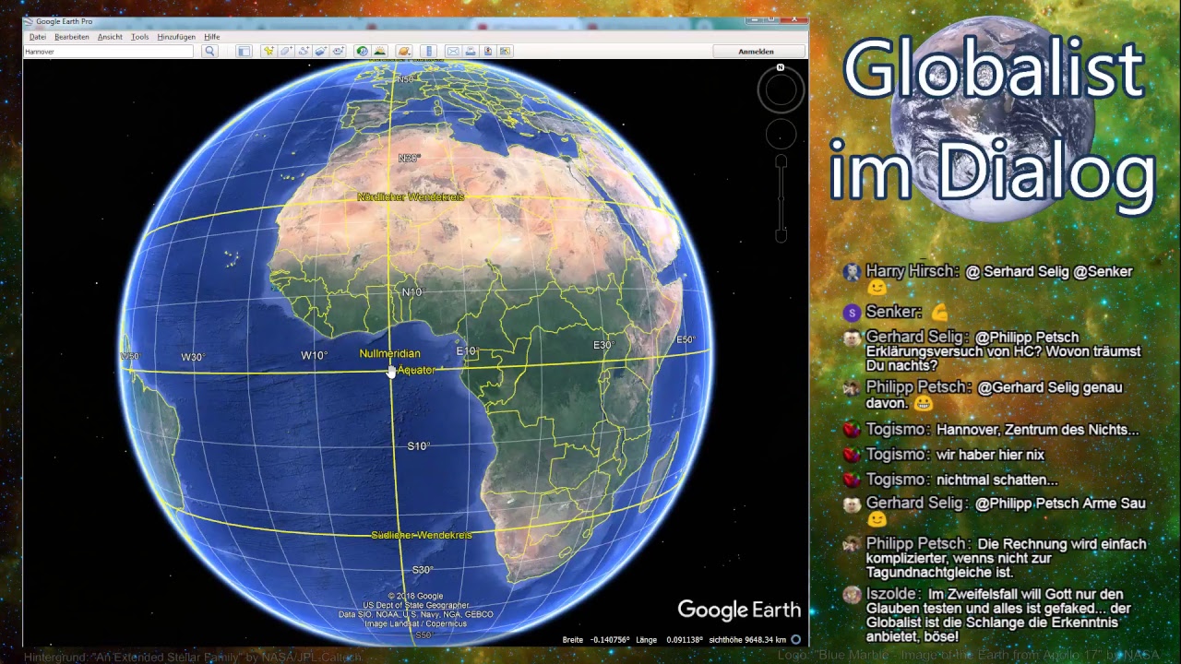
Task: Add a placemark with pushpin icon
Action: click(x=268, y=51)
